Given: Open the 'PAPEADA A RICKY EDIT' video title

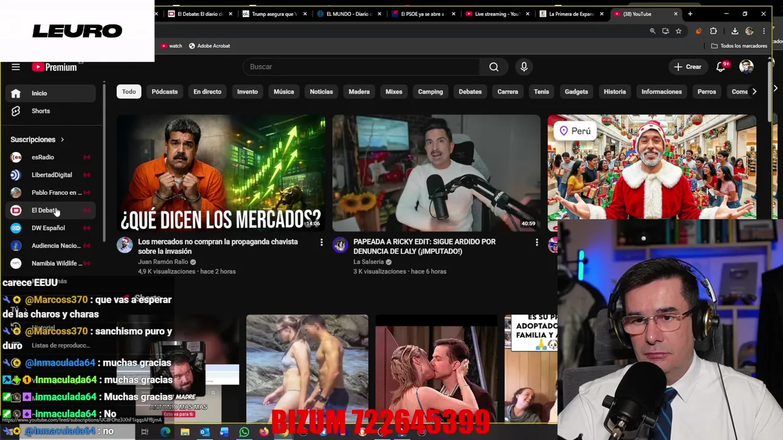Looking at the screenshot, I should 425,246.
